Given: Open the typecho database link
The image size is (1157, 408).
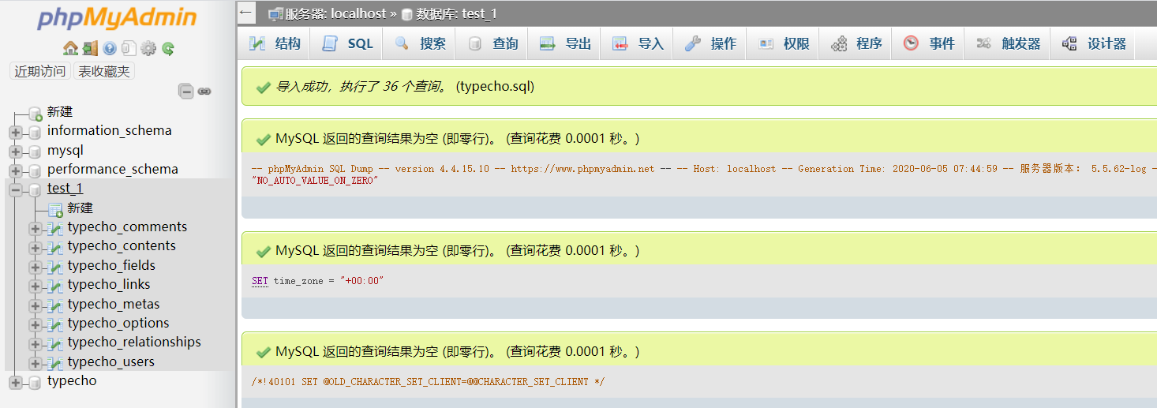Looking at the screenshot, I should click(x=72, y=381).
